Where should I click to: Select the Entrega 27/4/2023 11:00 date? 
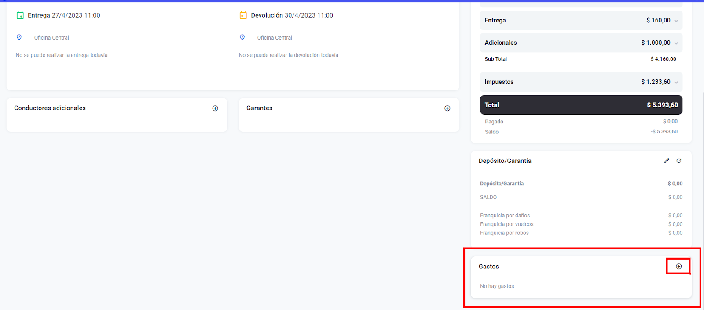click(76, 15)
